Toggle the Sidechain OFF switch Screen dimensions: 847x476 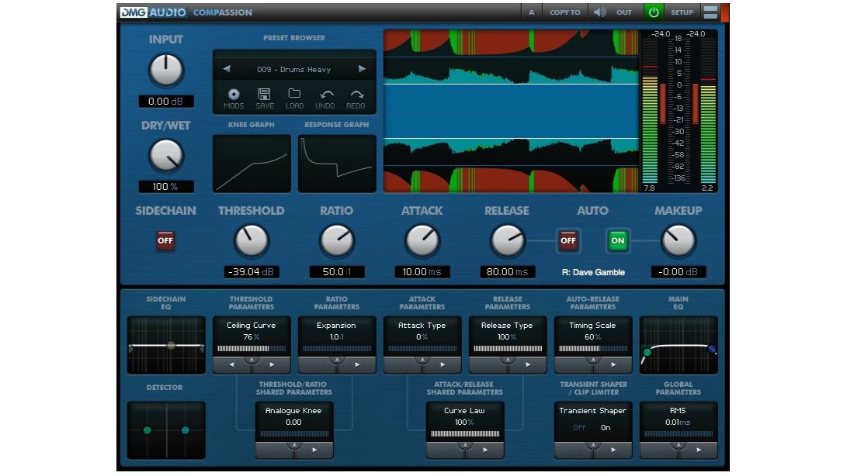pyautogui.click(x=165, y=241)
